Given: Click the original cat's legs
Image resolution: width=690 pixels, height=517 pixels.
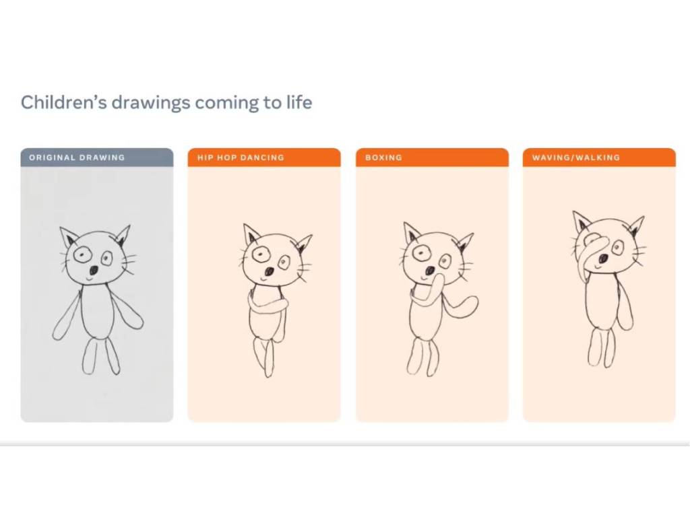Looking at the screenshot, I should (x=101, y=356).
